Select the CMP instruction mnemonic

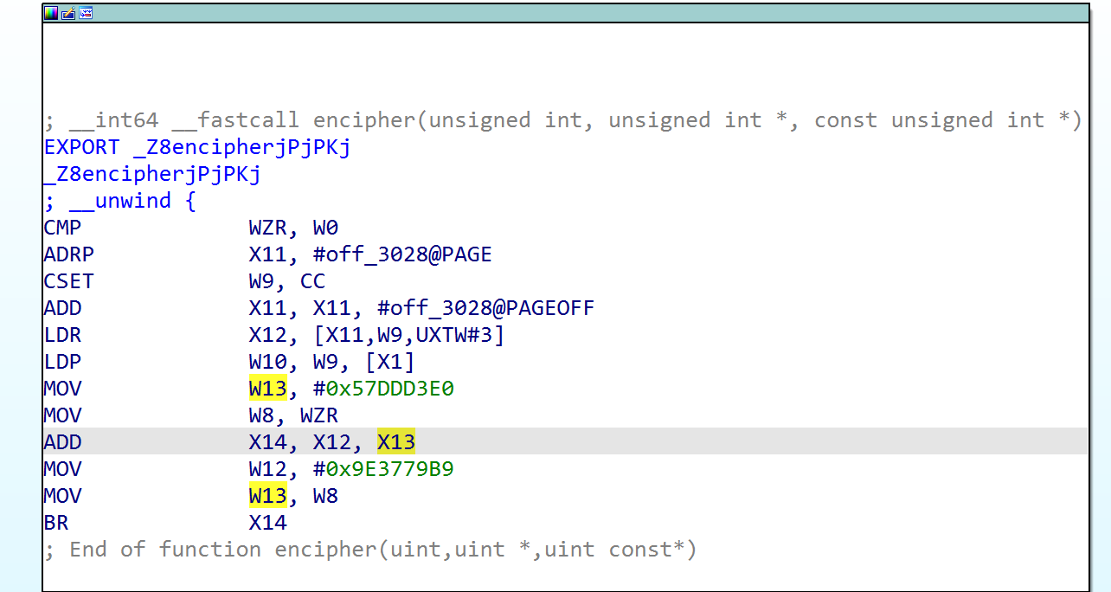(62, 228)
